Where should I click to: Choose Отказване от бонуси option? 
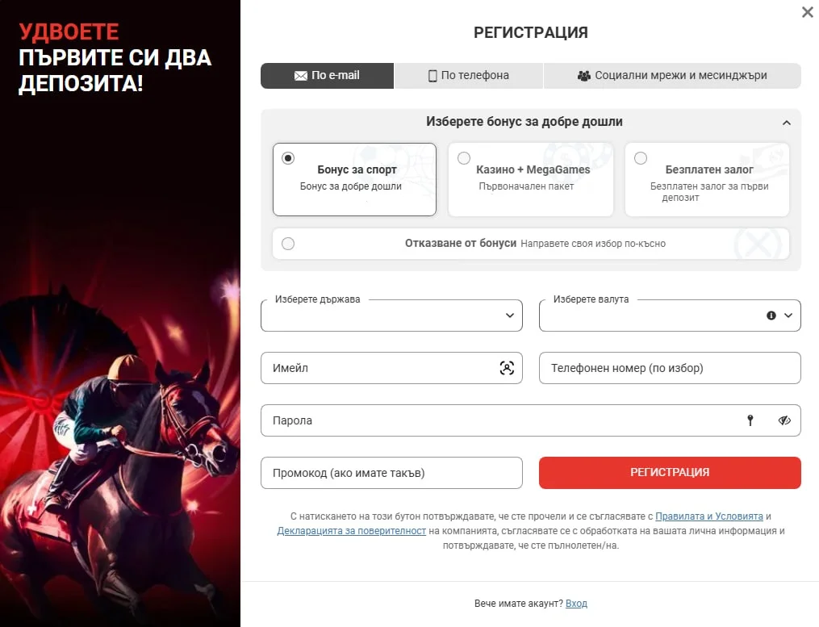531,244
